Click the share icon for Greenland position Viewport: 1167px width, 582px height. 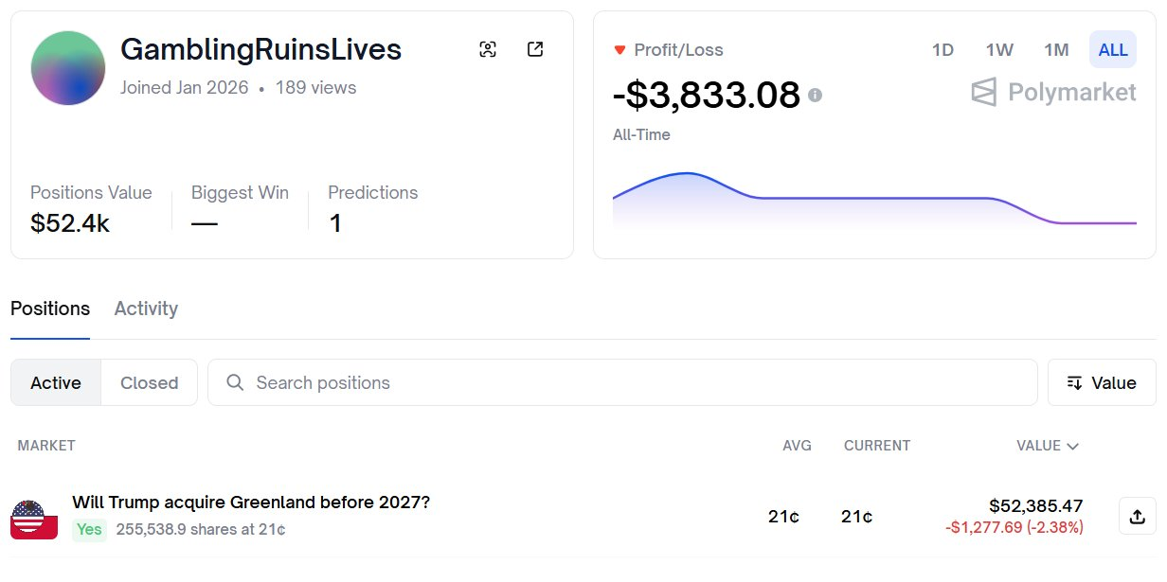click(1137, 517)
